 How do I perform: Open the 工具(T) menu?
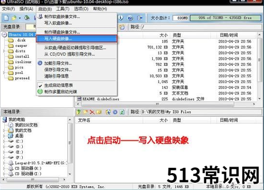63,9
